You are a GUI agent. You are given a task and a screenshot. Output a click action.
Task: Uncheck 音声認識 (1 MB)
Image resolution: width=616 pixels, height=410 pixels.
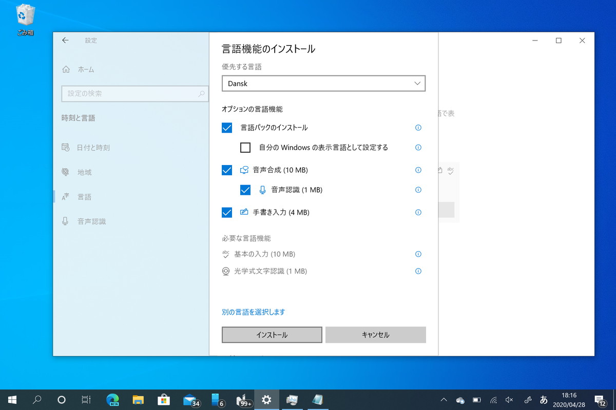(x=244, y=190)
